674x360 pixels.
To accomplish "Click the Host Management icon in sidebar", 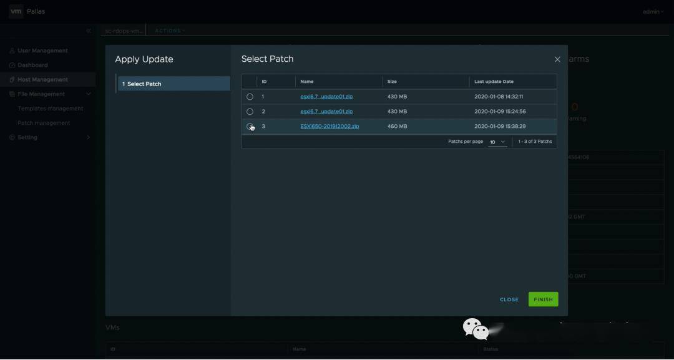I will pos(12,80).
